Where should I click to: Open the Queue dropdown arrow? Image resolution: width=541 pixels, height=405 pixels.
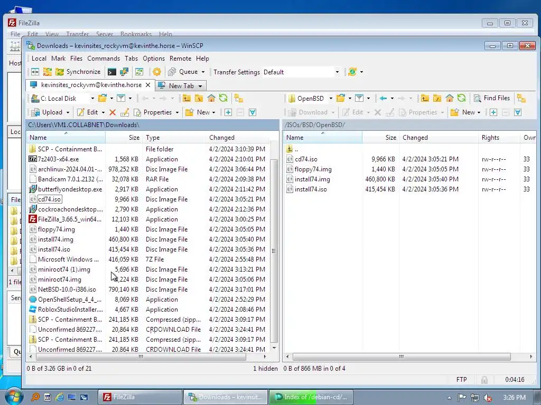point(203,72)
